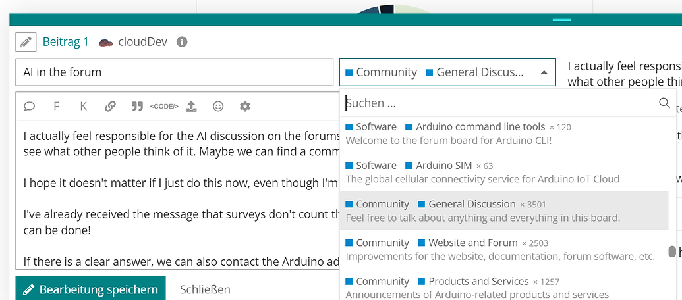Focus the Suchen board search field

click(501, 103)
